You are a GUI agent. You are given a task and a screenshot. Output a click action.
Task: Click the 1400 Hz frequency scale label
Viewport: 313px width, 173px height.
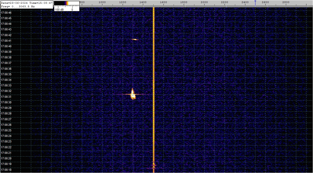click(143, 2)
